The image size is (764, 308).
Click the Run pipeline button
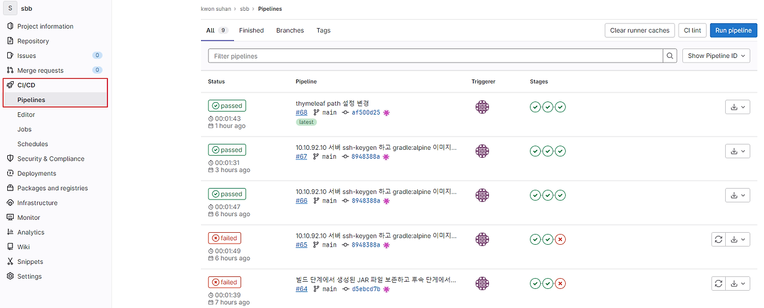point(734,30)
